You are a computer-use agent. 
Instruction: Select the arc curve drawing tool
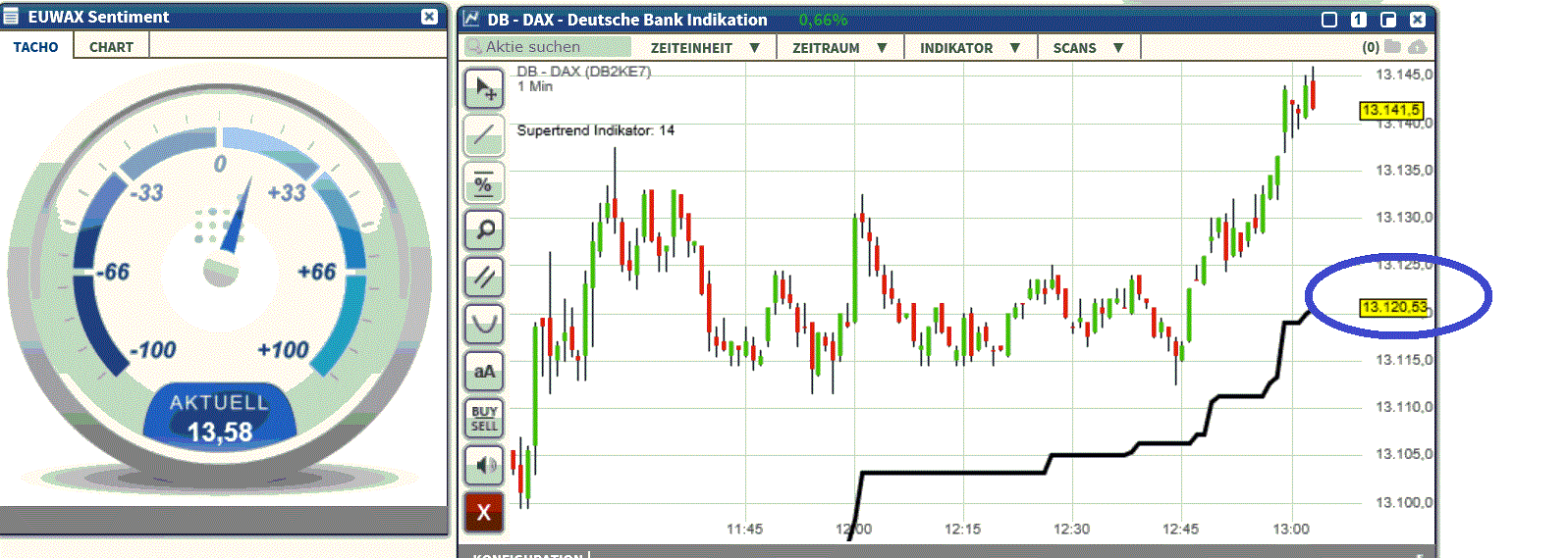click(x=484, y=324)
